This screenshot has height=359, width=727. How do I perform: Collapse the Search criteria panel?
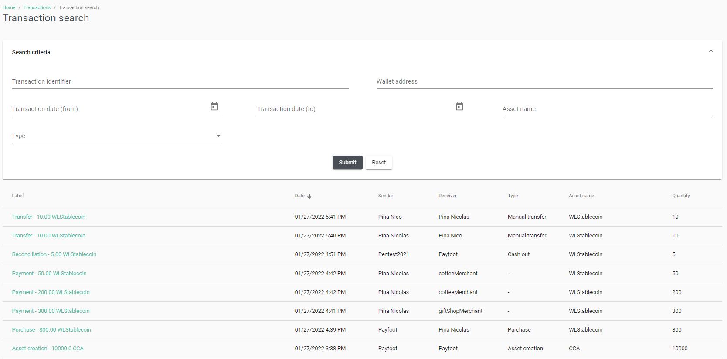point(711,51)
